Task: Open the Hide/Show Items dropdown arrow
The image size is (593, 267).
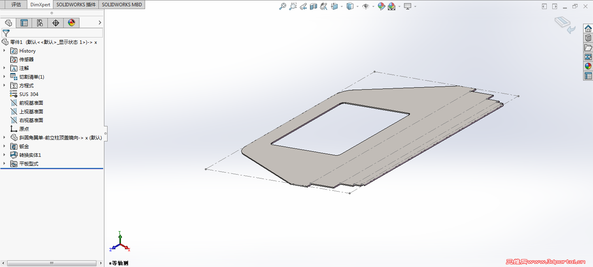Action: [373, 6]
